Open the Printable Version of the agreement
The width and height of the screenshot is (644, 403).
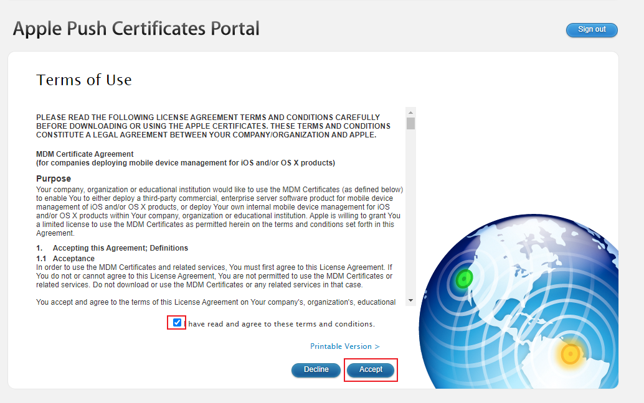[x=341, y=346]
